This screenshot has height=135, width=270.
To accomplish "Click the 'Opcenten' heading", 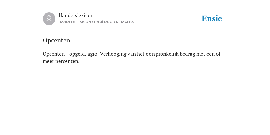I will (56, 40).
